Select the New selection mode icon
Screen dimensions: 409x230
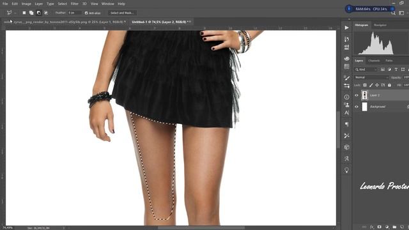click(24, 13)
